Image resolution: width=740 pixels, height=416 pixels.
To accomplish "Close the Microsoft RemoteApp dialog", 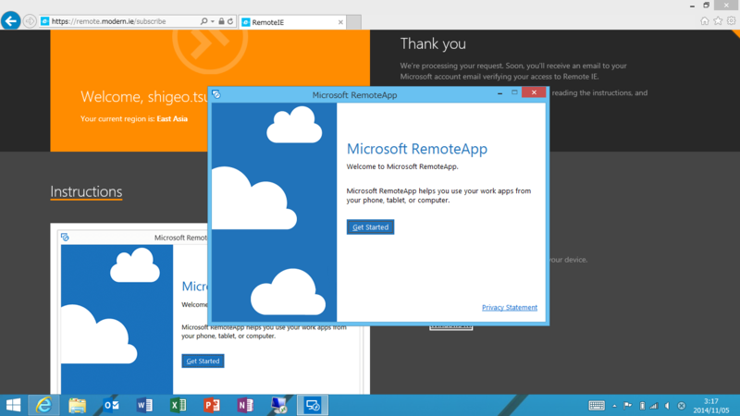I will tap(534, 92).
